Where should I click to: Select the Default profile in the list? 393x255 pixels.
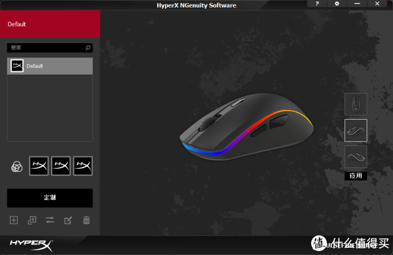pyautogui.click(x=50, y=66)
